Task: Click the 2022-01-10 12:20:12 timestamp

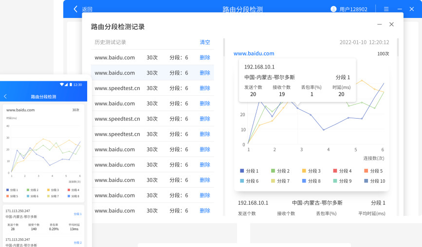Action: (364, 42)
